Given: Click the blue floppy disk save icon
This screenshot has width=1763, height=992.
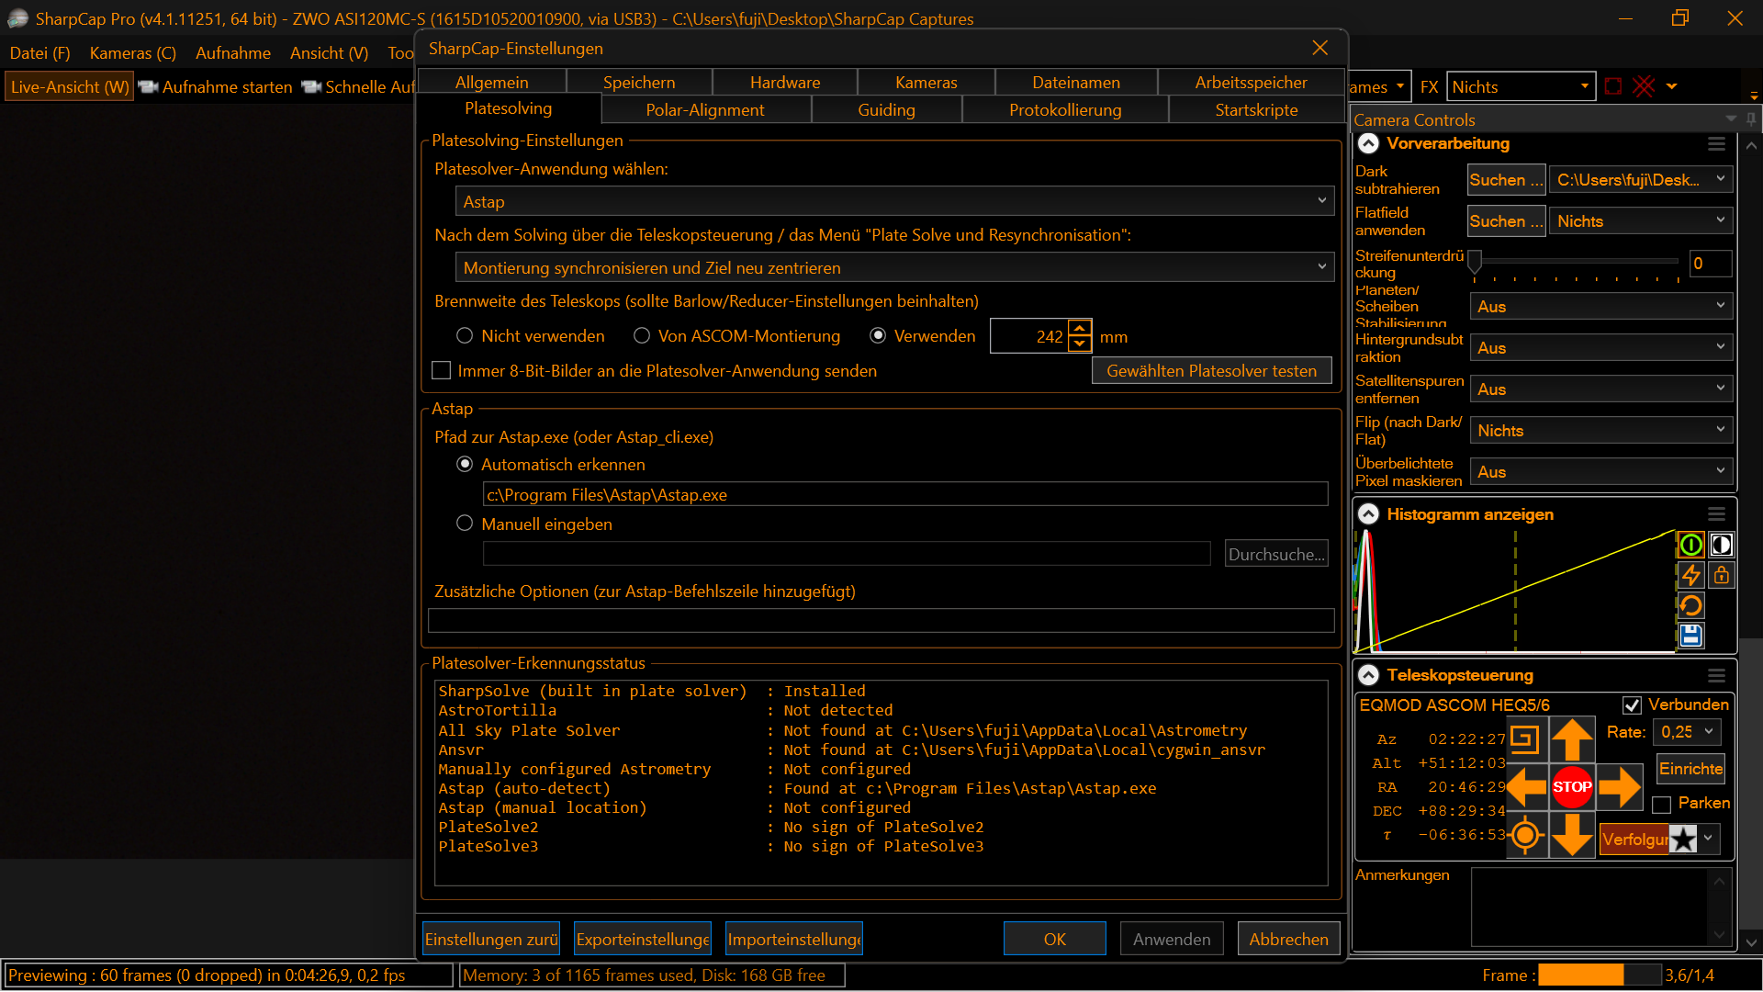Looking at the screenshot, I should tap(1691, 636).
